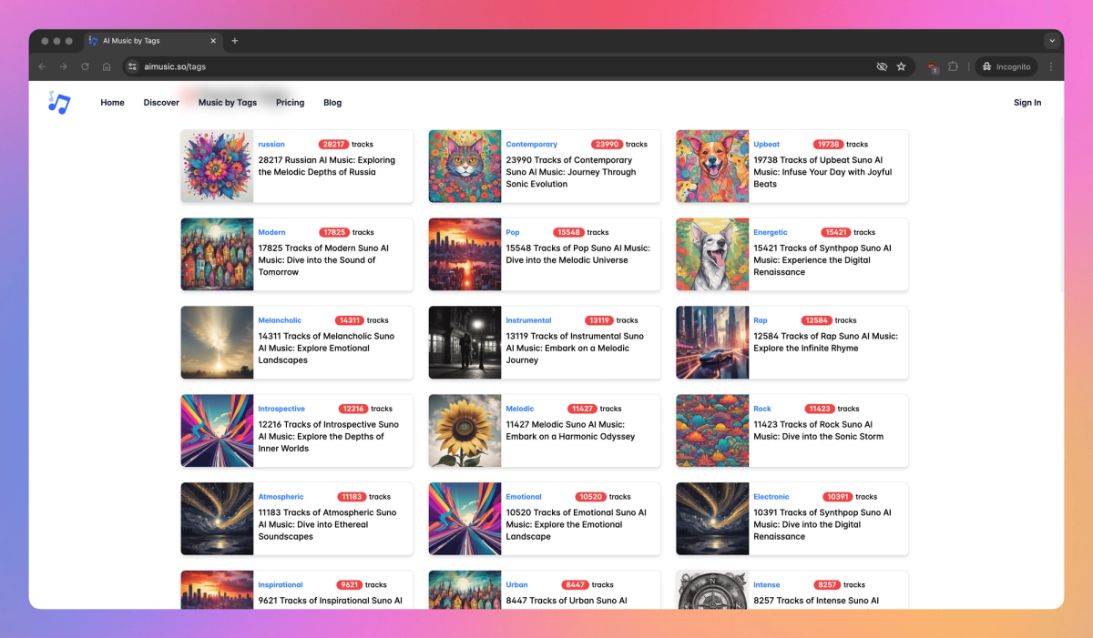The width and height of the screenshot is (1093, 638).
Task: Toggle the hidden-content eye icon in address bar
Action: (x=881, y=66)
